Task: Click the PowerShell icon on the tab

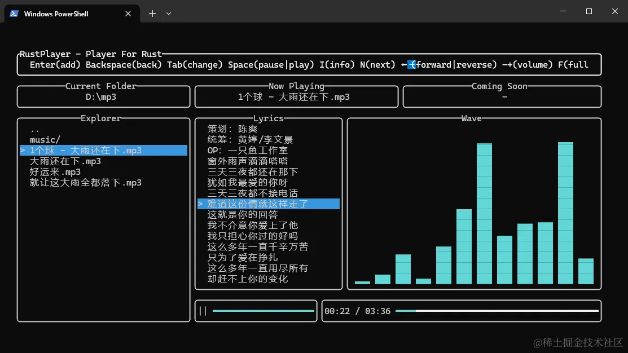Action: (x=14, y=14)
